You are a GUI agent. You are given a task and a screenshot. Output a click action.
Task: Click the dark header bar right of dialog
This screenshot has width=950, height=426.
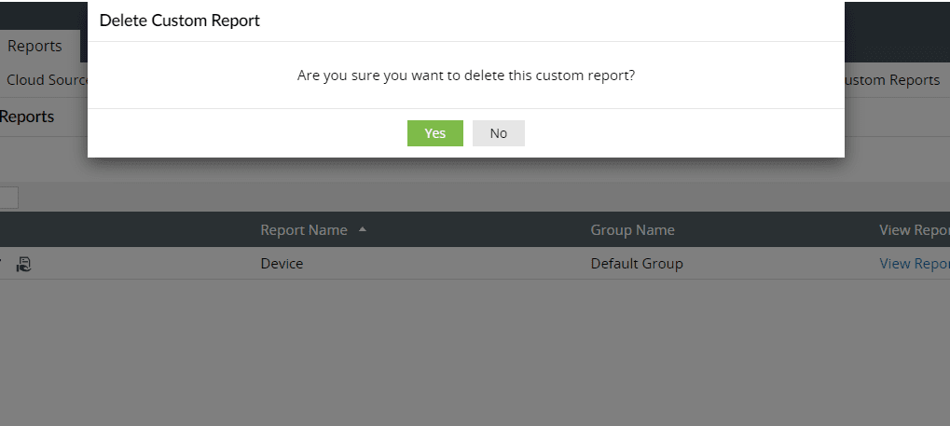pyautogui.click(x=897, y=28)
